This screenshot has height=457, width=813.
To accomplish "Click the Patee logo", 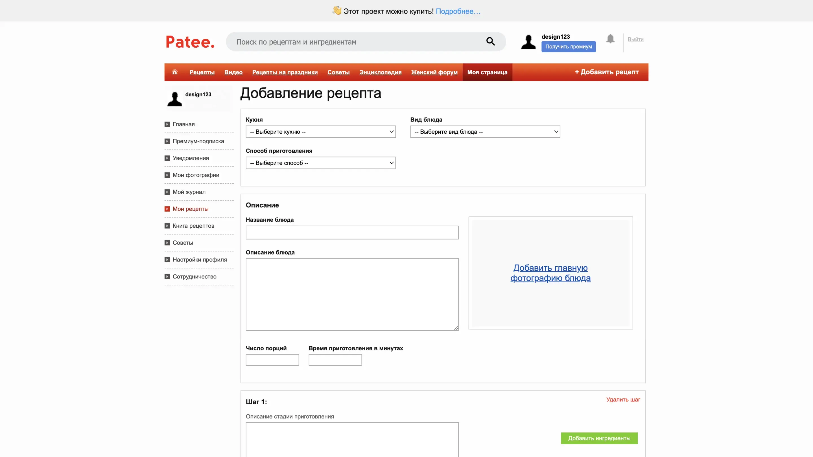I will click(x=190, y=42).
